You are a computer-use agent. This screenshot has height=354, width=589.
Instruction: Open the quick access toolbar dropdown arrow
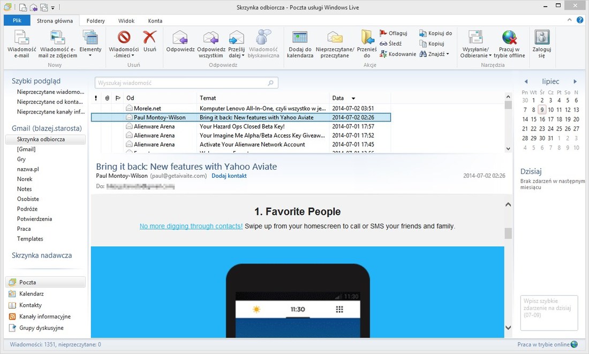(53, 7)
